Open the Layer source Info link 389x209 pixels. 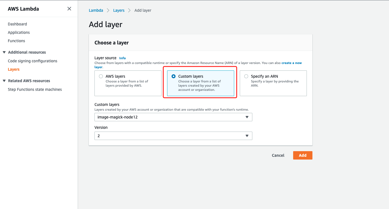click(x=122, y=58)
